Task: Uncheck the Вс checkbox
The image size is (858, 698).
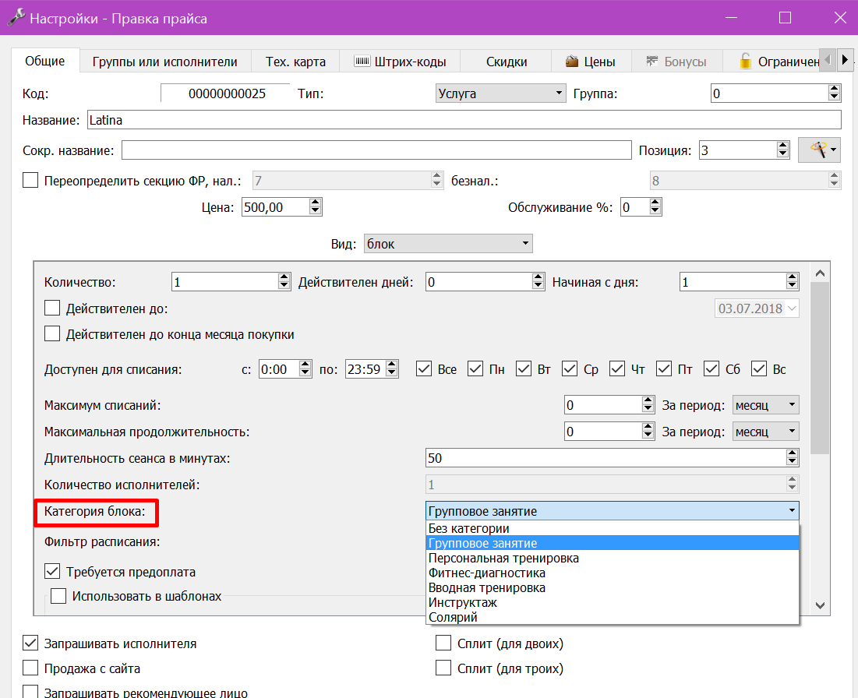Action: [759, 368]
